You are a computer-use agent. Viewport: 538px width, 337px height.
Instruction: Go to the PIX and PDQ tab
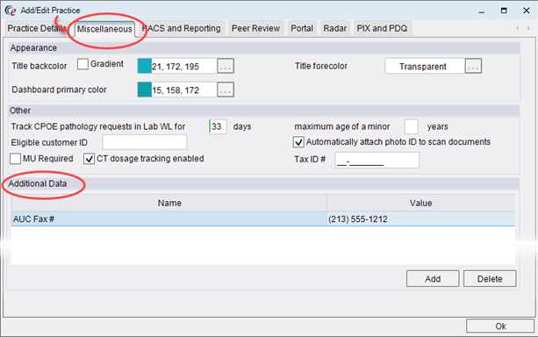pos(383,28)
